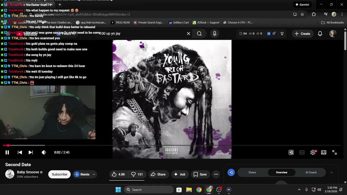This screenshot has height=195, width=347.
Task: Click the vidIQ logo in side panel
Action: (x=231, y=173)
